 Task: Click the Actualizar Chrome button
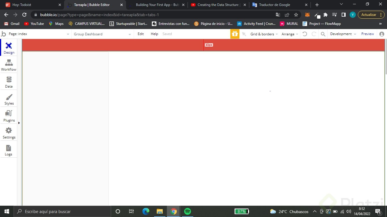click(x=371, y=15)
